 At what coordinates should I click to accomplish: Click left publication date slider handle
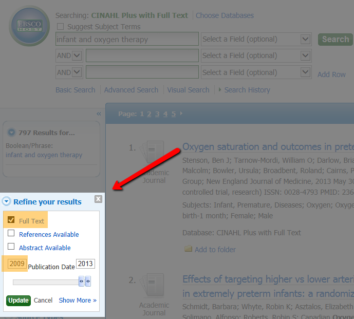click(x=81, y=282)
